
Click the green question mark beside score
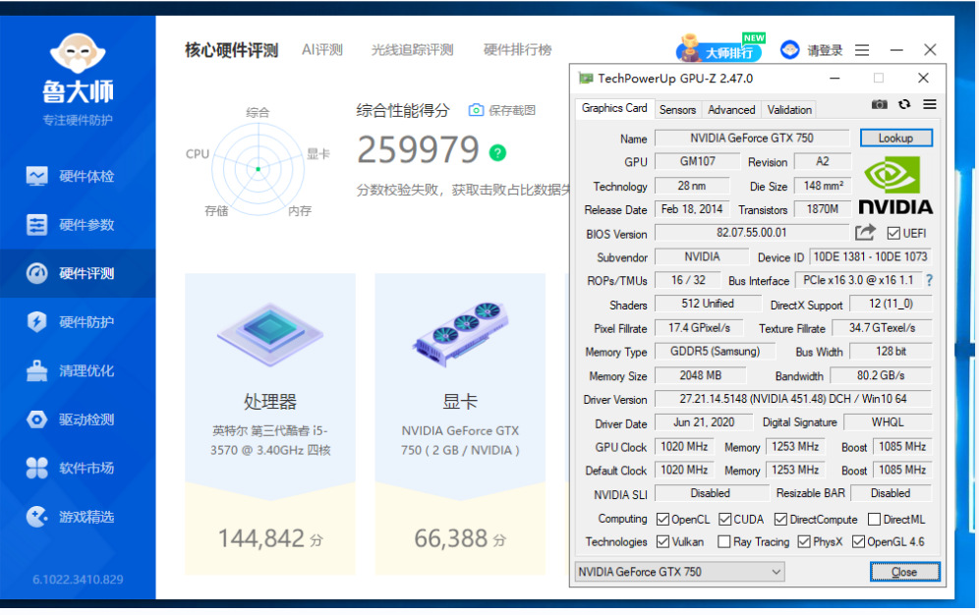coord(497,152)
